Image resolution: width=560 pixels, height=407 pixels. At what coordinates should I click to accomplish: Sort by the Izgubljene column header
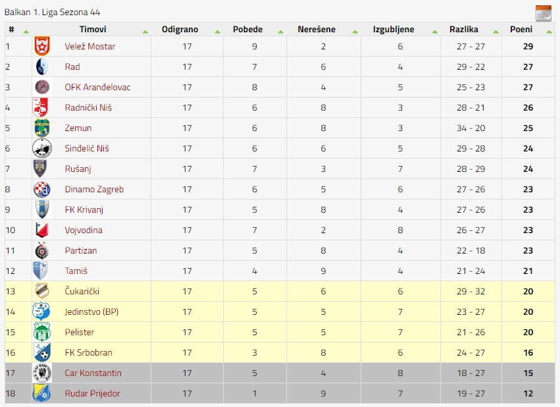point(394,29)
